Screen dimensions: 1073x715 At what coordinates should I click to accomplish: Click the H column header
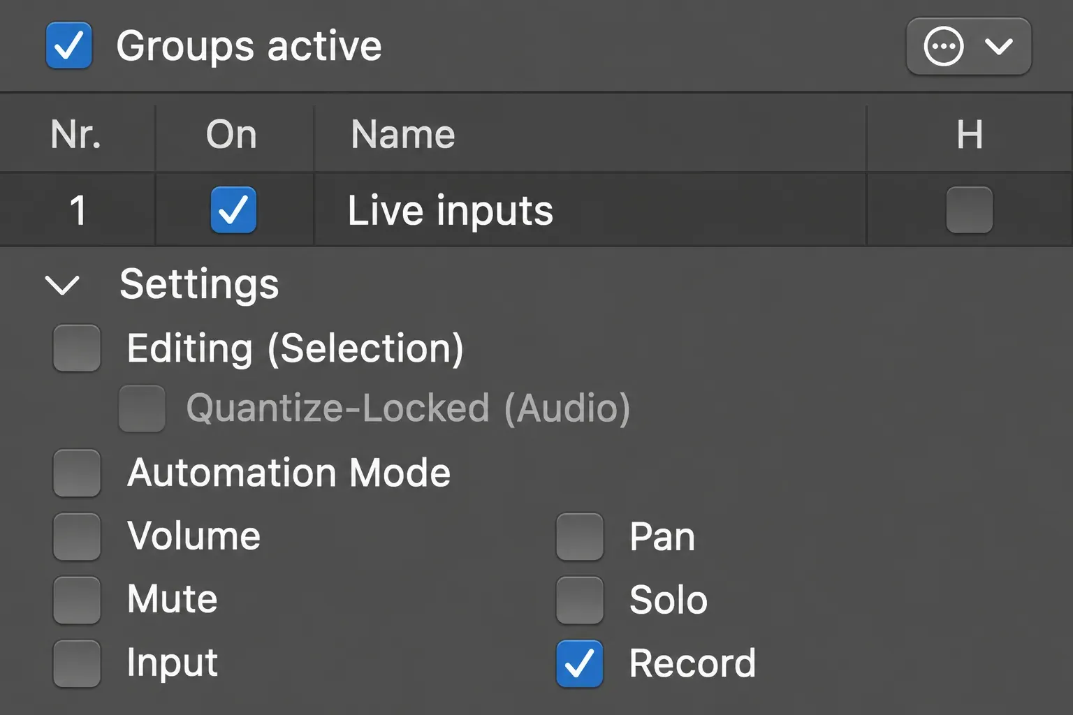970,134
